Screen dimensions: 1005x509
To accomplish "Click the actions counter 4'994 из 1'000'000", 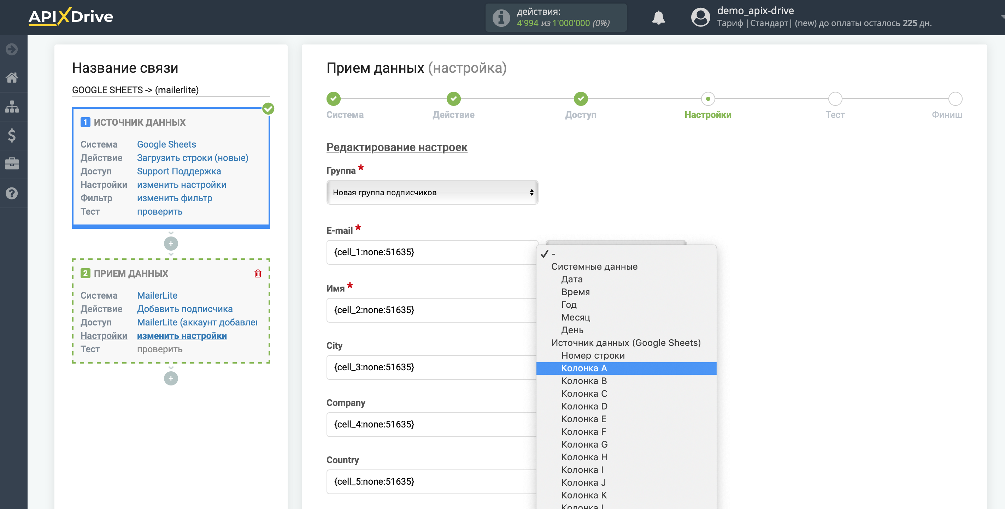I will click(x=563, y=23).
